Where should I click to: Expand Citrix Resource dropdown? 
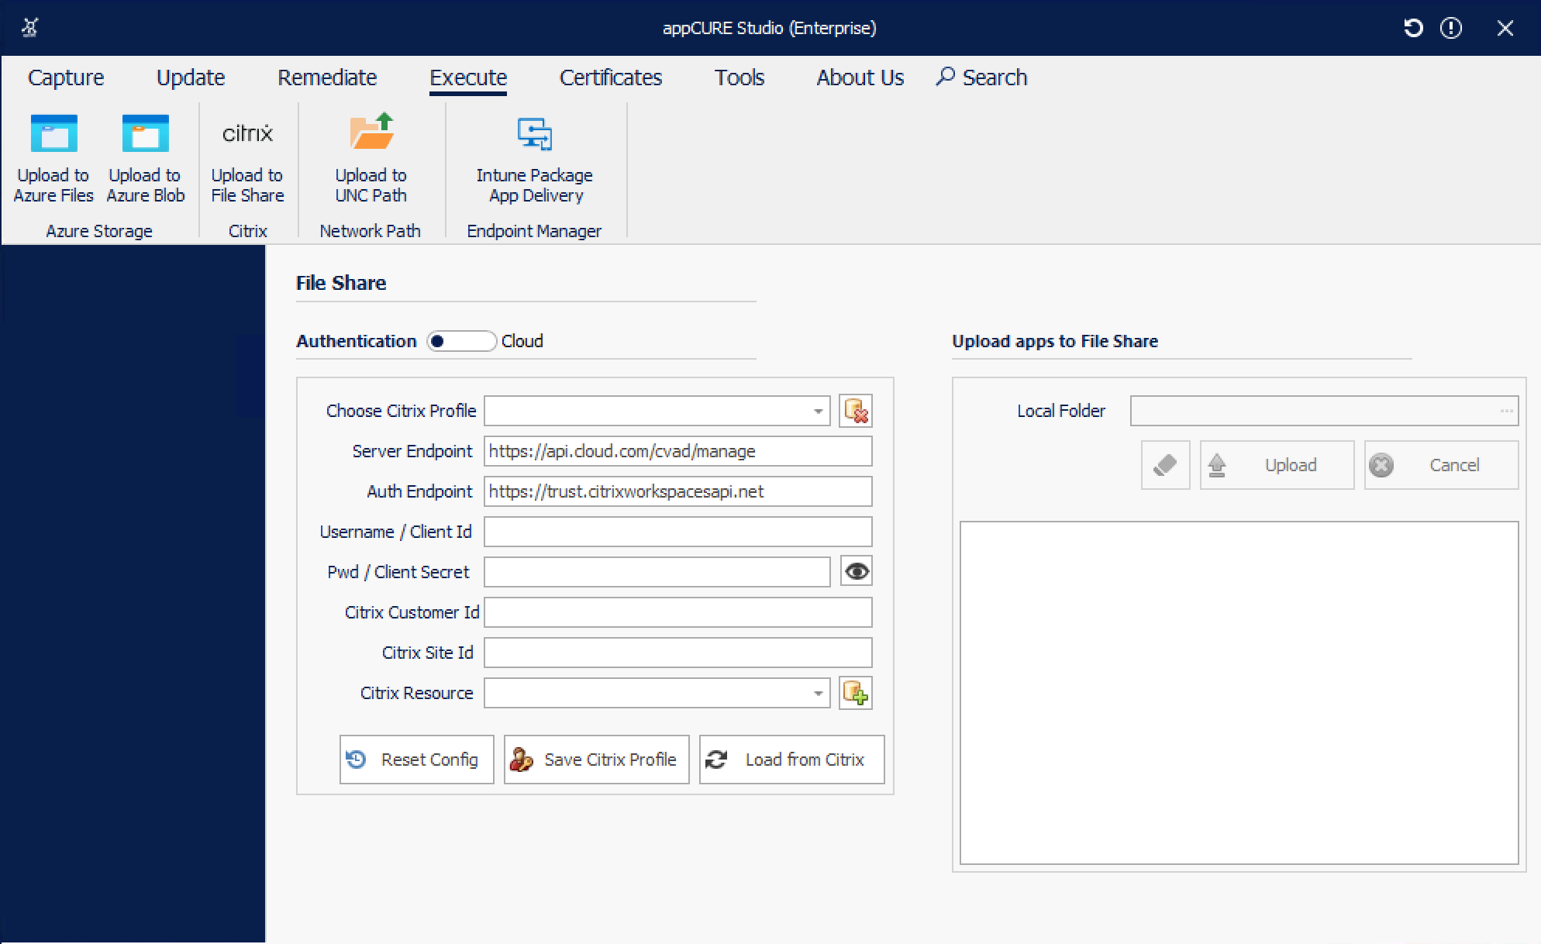[x=818, y=693]
